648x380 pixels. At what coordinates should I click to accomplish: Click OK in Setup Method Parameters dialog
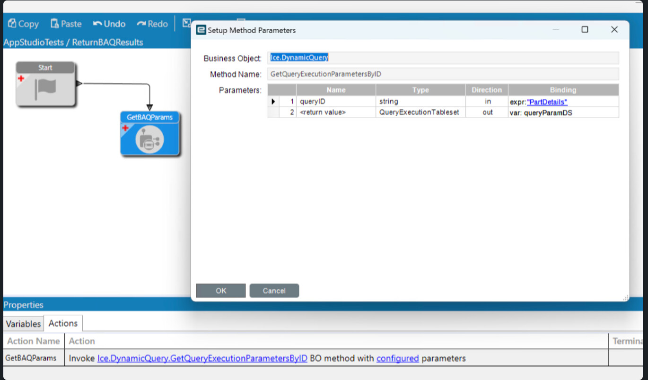[221, 291]
